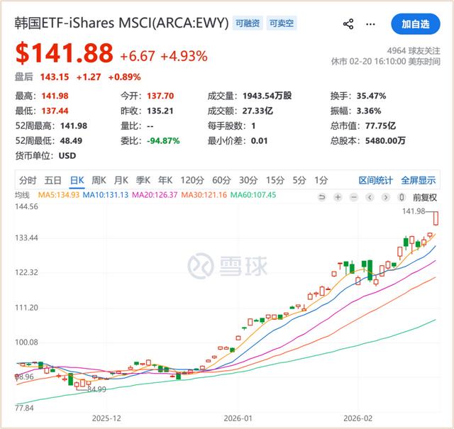Select the 分时 intraday tab
Screen dimensions: 454x429
(28, 179)
